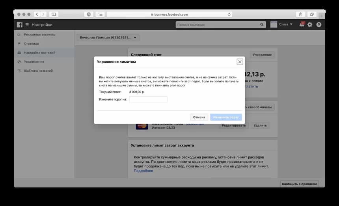Open Страницы in the sidebar
This screenshot has width=339, height=206.
(x=32, y=44)
